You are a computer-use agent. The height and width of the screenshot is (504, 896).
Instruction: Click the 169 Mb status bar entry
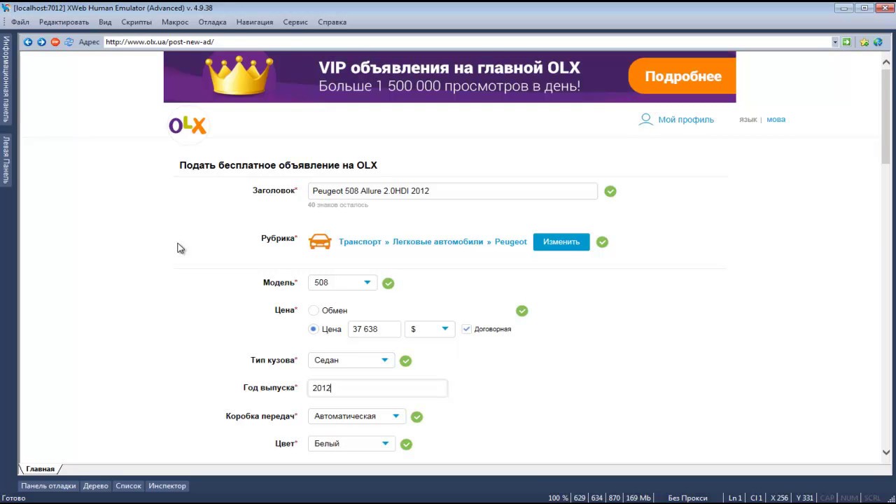pyautogui.click(x=638, y=498)
